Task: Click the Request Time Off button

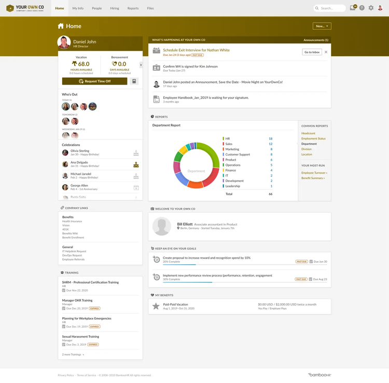Action: point(94,81)
